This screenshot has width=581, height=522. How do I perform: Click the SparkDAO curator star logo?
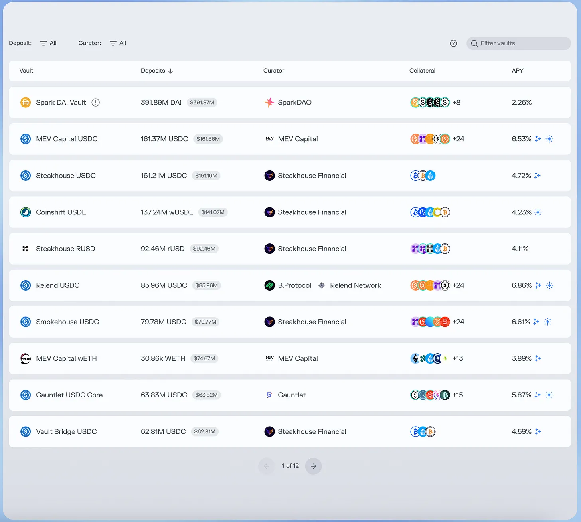(269, 103)
